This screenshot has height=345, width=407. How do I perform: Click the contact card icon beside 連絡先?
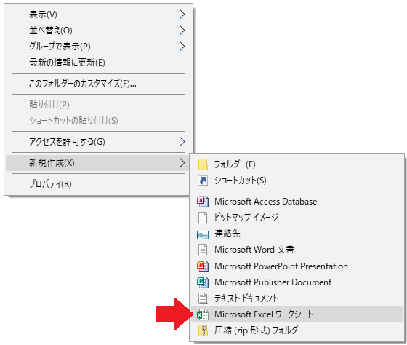click(x=203, y=235)
